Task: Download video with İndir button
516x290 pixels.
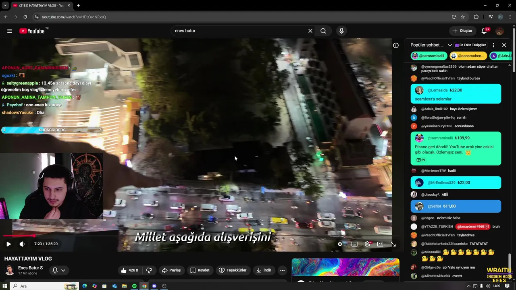Action: [264, 270]
